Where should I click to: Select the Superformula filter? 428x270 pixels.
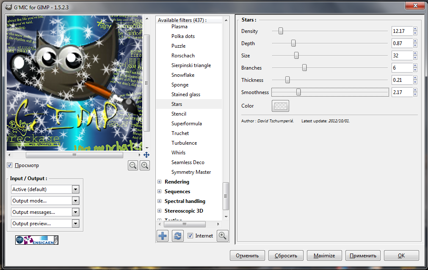[x=186, y=124]
